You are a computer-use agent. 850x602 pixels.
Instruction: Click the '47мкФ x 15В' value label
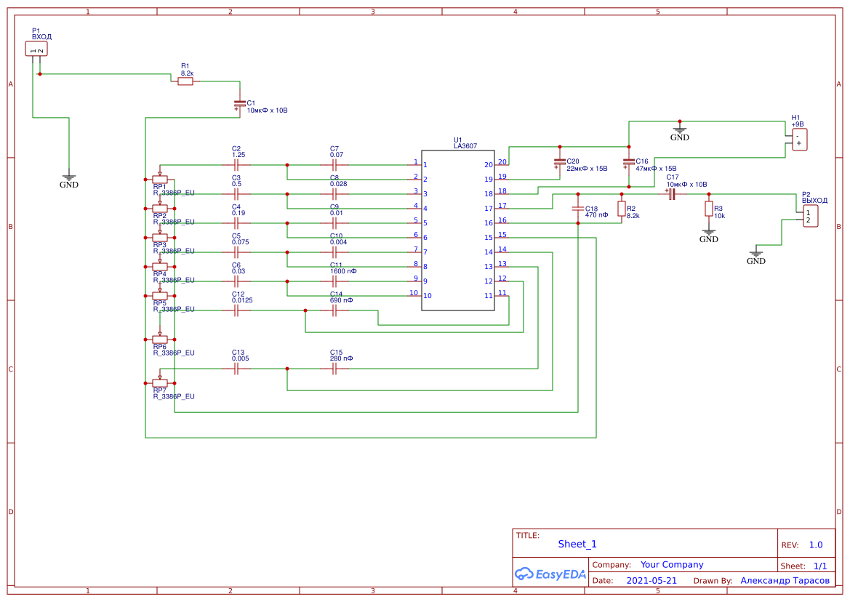click(x=656, y=169)
